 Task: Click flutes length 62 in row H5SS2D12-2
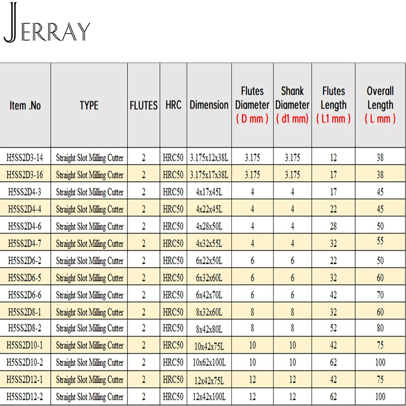333,397
